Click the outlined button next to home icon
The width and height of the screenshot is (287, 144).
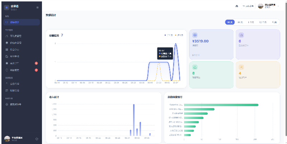248,6
